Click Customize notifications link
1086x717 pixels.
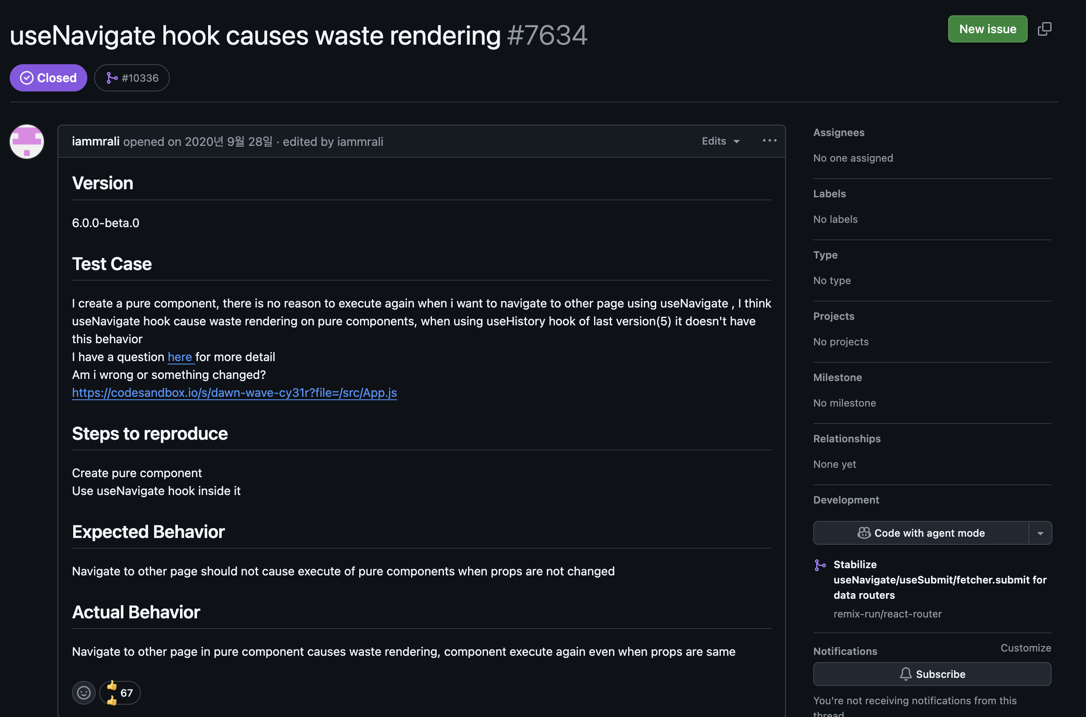1025,648
